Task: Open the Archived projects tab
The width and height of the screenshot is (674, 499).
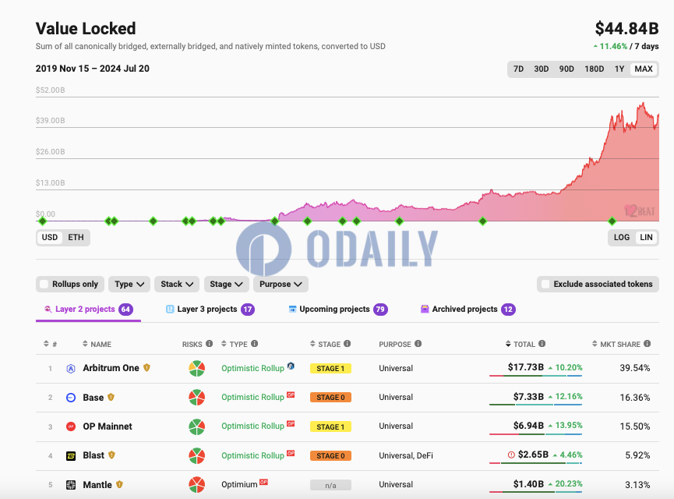Action: [468, 310]
